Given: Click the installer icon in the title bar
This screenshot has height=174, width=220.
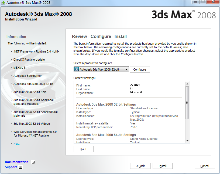Looking at the screenshot, I should coord(3,2).
